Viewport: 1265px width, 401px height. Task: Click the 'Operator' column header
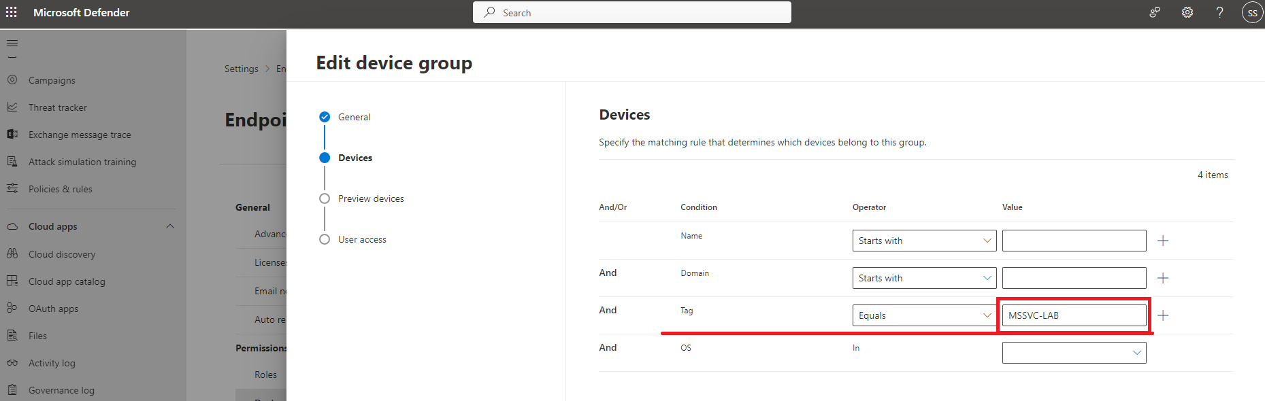tap(869, 207)
